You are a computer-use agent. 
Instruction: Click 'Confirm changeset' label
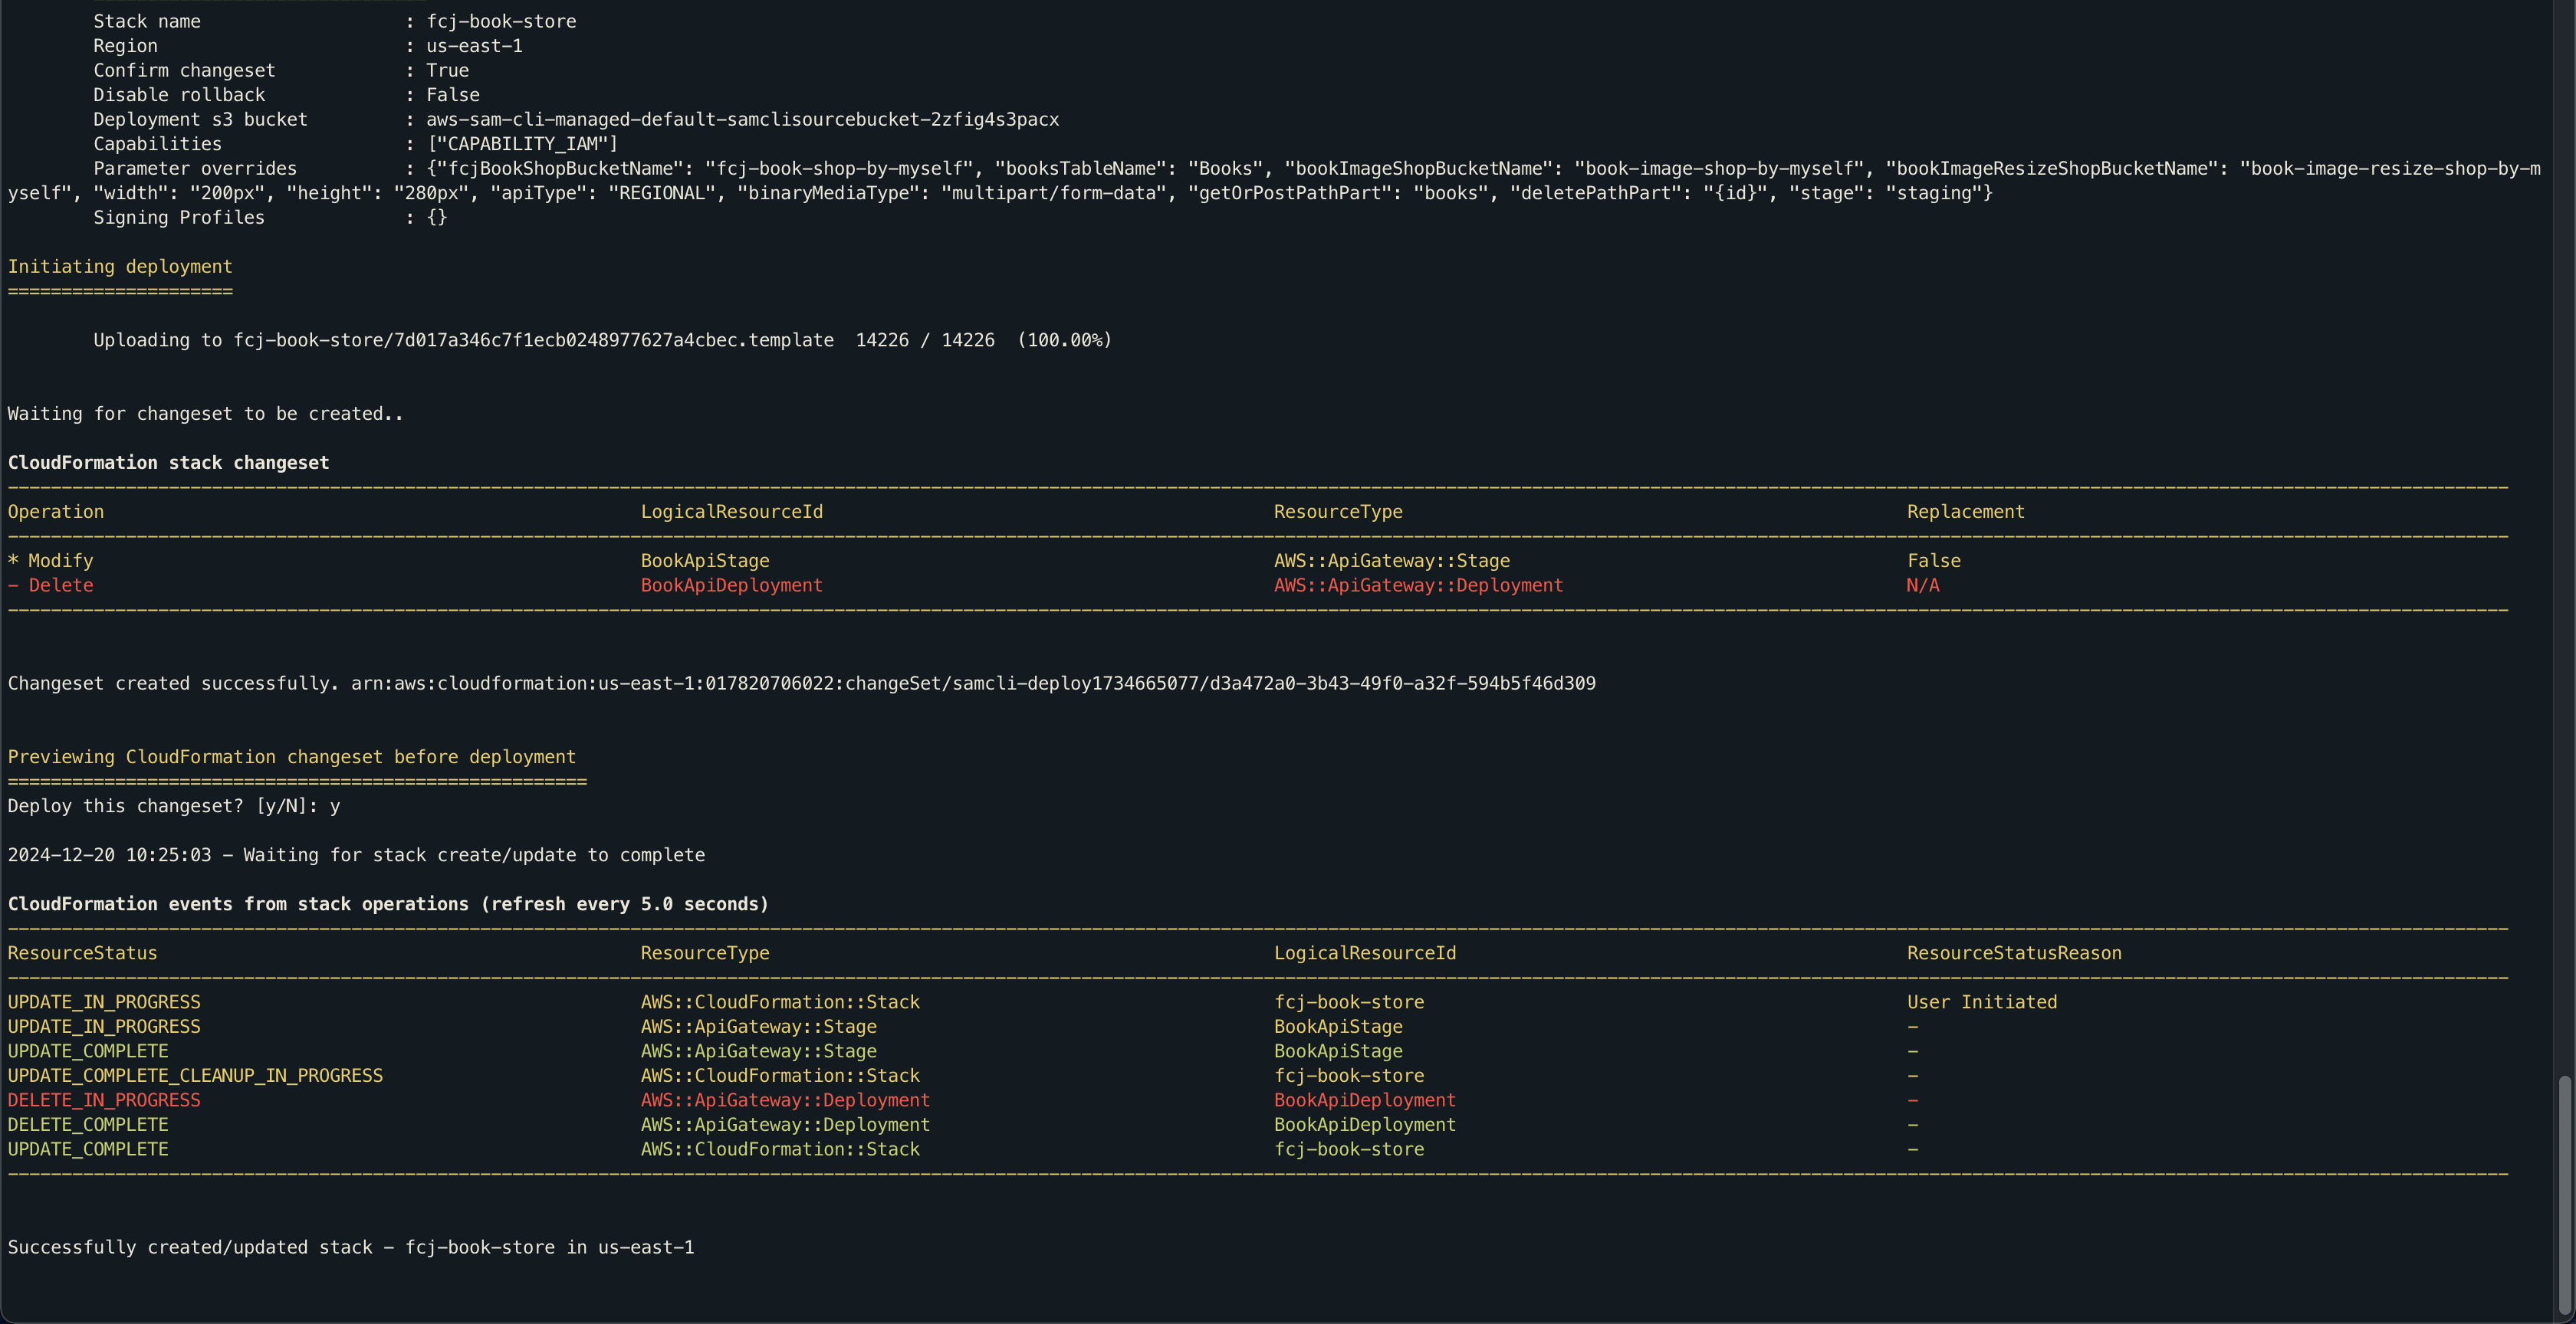(184, 70)
